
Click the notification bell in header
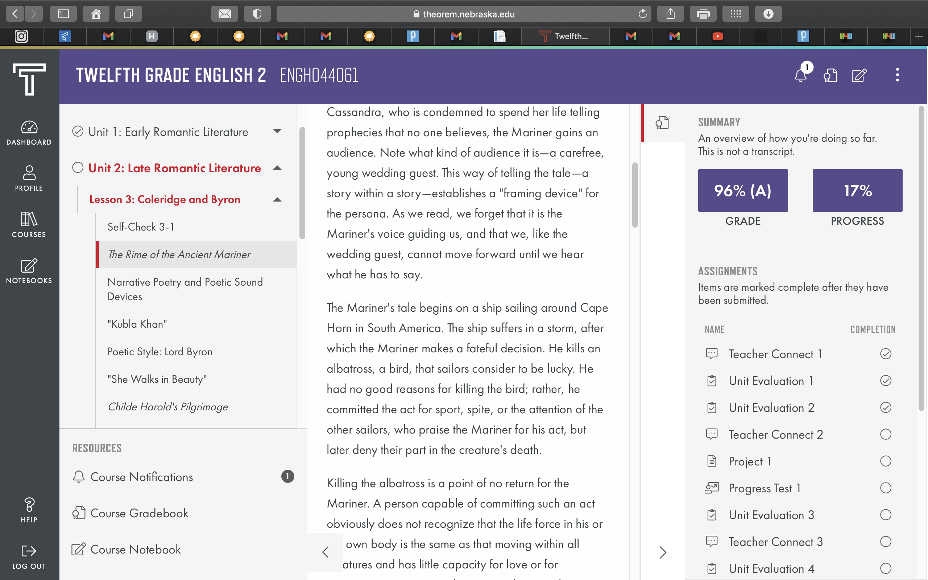tap(801, 75)
